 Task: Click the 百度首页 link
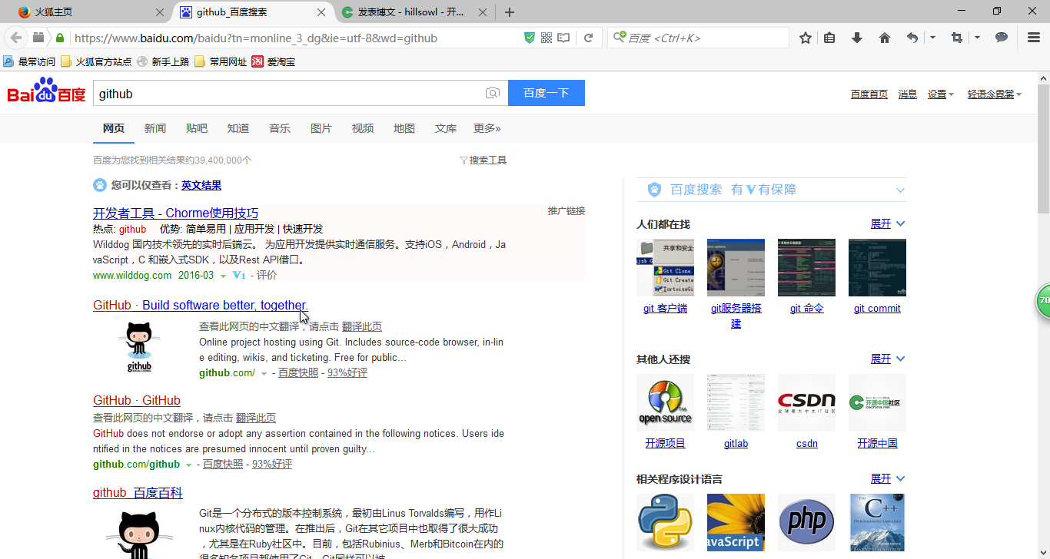pos(869,94)
